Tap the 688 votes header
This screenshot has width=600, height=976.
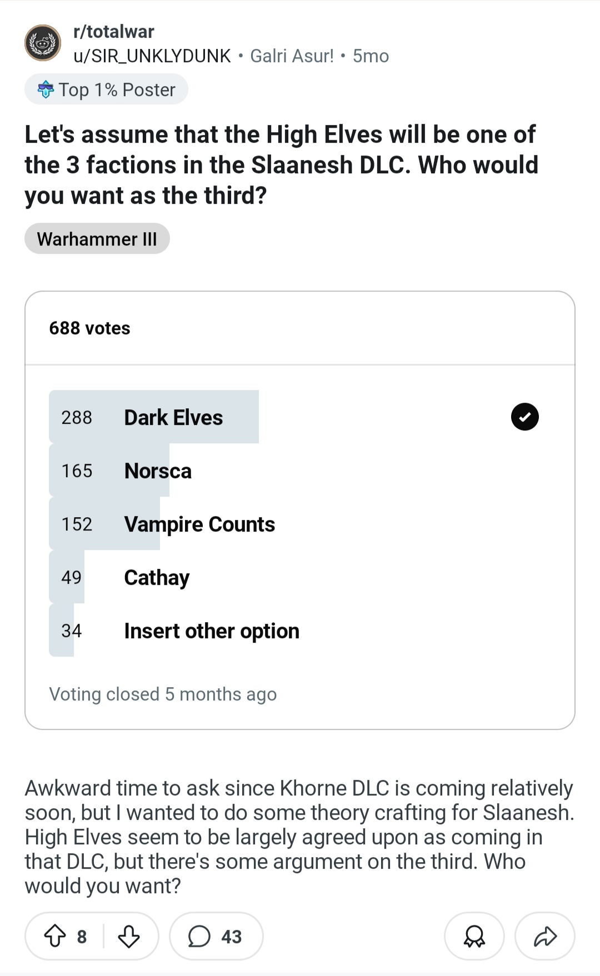point(89,328)
